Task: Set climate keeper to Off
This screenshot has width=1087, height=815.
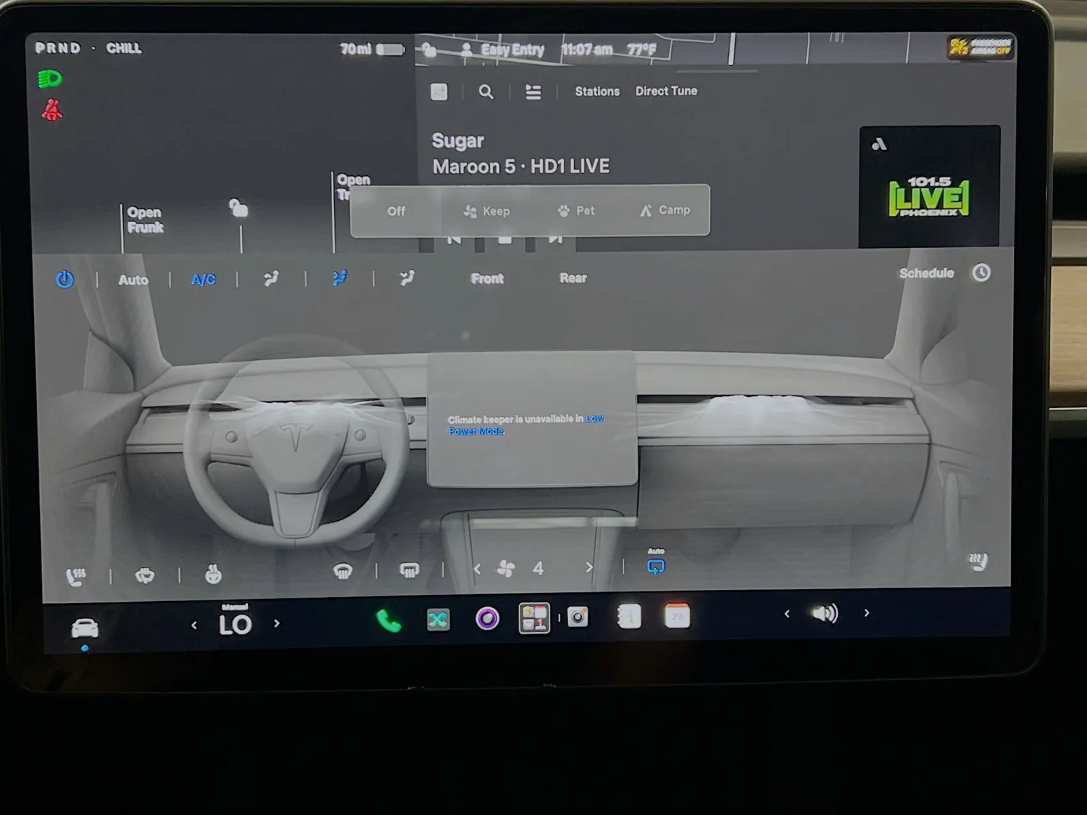Action: click(396, 211)
